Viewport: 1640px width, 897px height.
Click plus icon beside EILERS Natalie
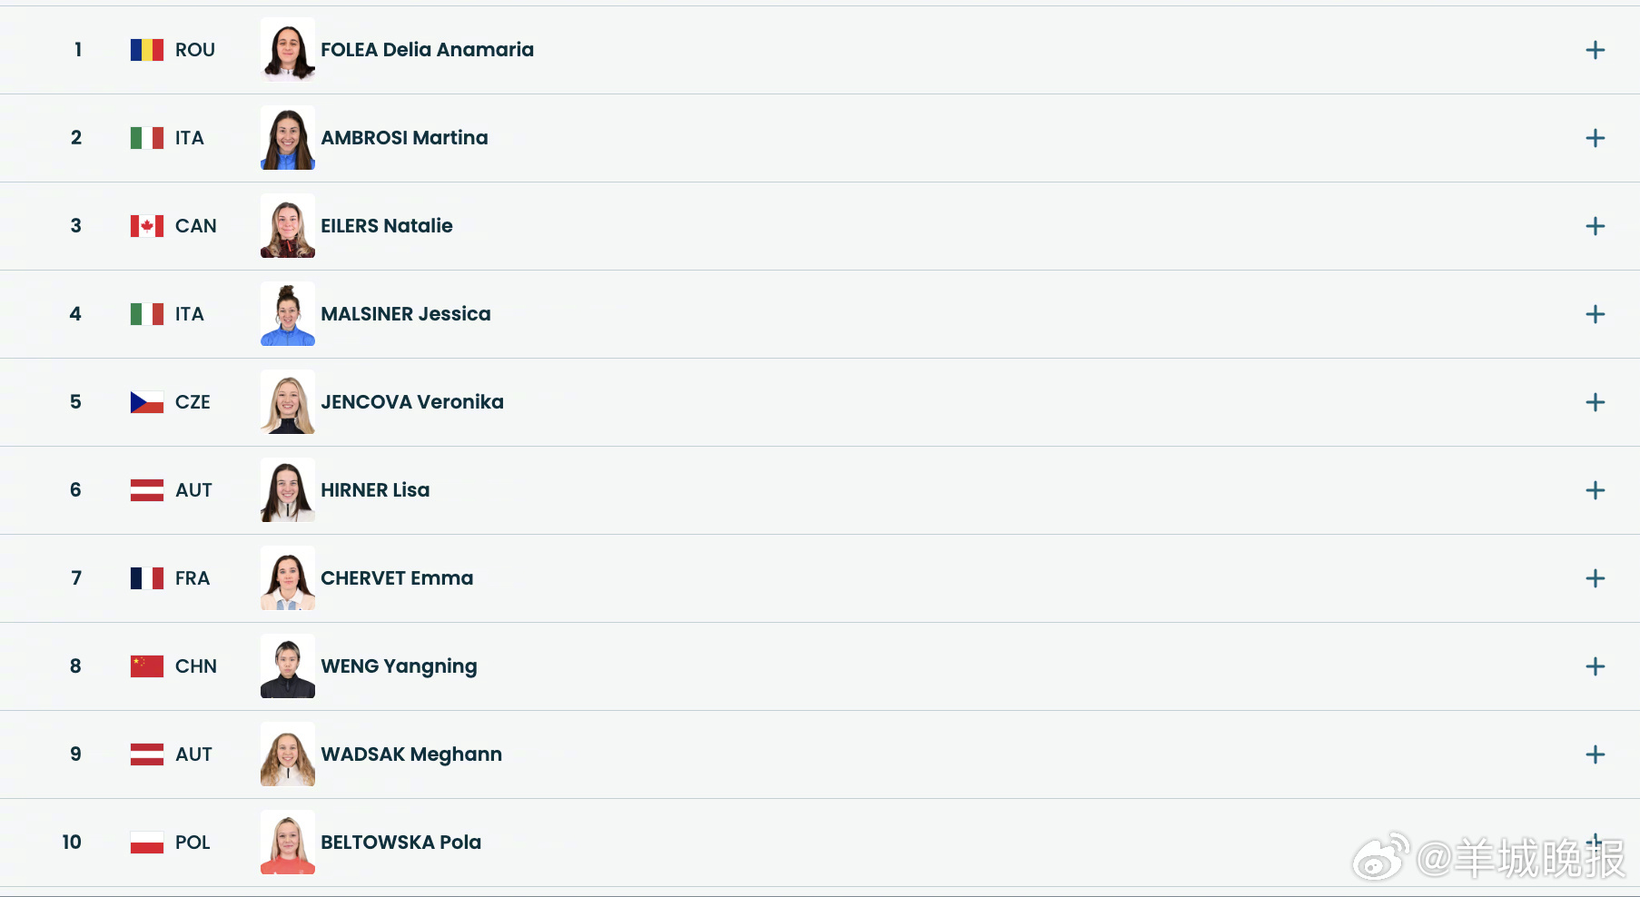pyautogui.click(x=1595, y=226)
